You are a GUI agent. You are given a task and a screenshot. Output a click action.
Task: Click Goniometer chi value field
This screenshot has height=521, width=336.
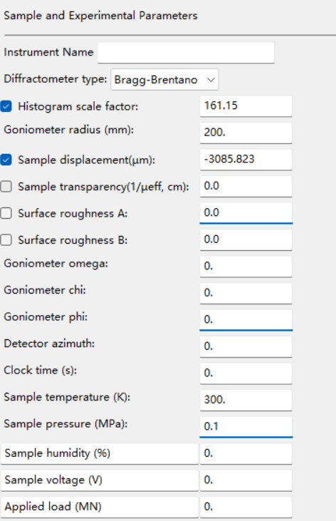pyautogui.click(x=246, y=293)
